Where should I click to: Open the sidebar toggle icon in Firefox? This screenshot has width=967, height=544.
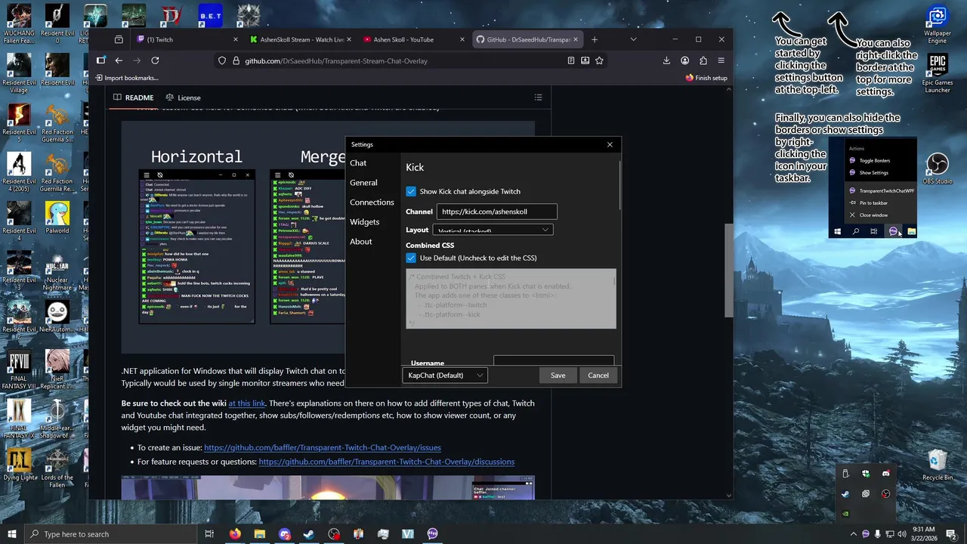click(100, 60)
